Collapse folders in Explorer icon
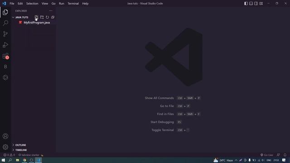Viewport: 290px width, 163px height. [x=53, y=17]
